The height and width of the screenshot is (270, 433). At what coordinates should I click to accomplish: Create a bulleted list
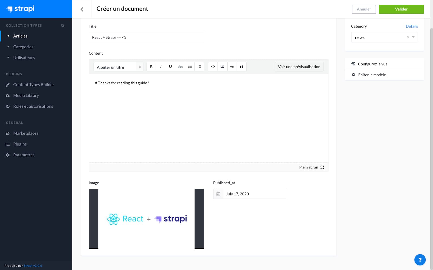coord(190,66)
